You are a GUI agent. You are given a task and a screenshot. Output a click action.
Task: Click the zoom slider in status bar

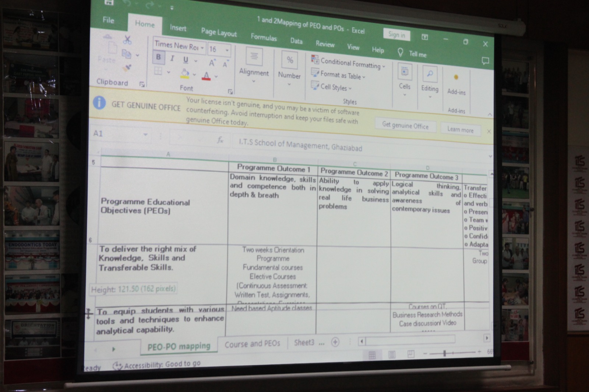click(445, 353)
